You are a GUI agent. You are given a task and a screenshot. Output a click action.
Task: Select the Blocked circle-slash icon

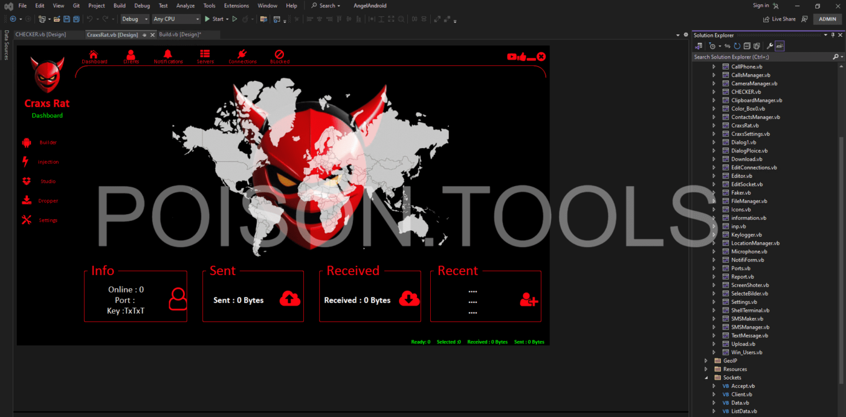point(279,54)
